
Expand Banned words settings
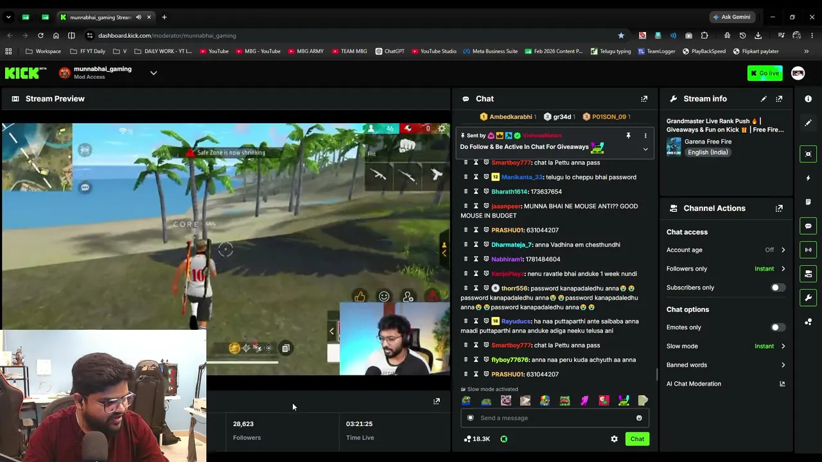coord(783,365)
